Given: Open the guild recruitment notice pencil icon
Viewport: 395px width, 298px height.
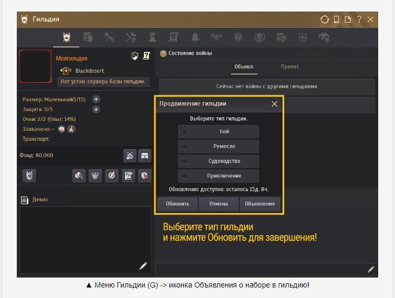Looking at the screenshot, I should tap(128, 175).
